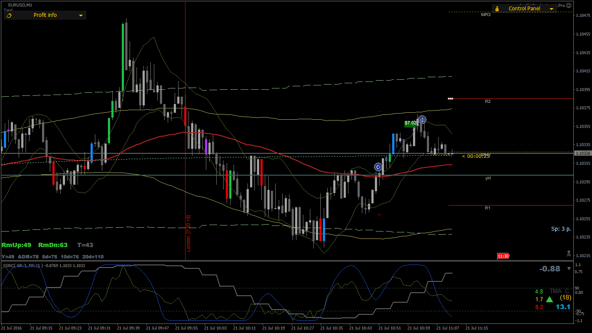Click the RmDn:63 readout
The height and width of the screenshot is (333, 592).
tap(53, 245)
